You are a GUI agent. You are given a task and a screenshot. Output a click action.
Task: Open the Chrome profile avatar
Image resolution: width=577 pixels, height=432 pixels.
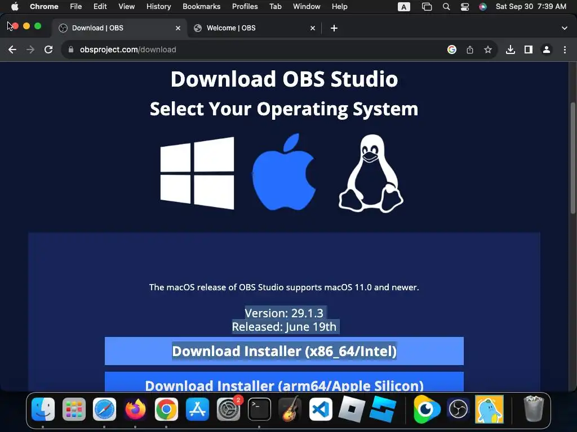tap(547, 49)
